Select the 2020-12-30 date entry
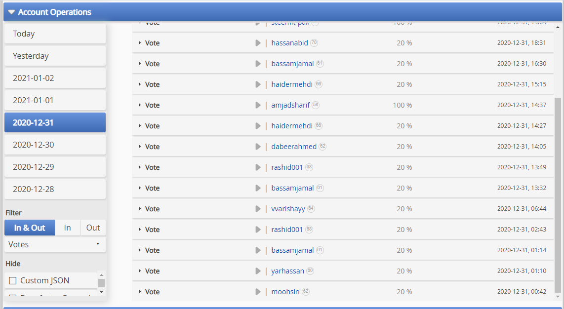This screenshot has height=309, width=564. [55, 145]
